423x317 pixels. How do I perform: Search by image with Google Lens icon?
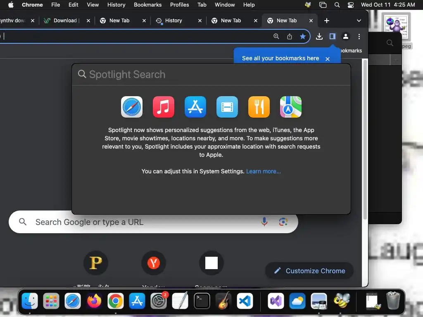point(283,222)
